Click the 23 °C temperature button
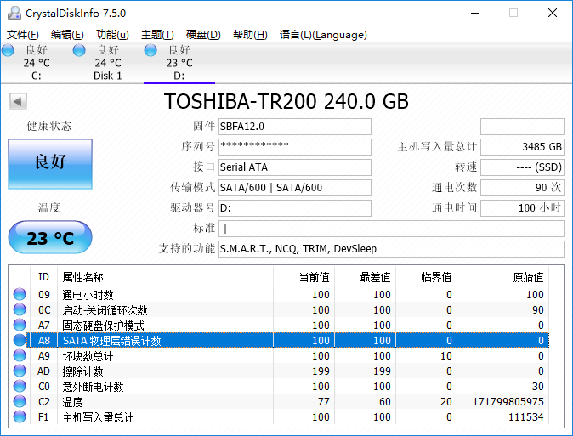 coord(50,237)
